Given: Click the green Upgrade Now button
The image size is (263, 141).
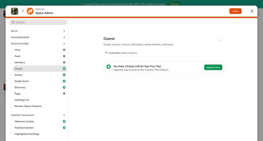Looking at the screenshot, I should [x=213, y=67].
